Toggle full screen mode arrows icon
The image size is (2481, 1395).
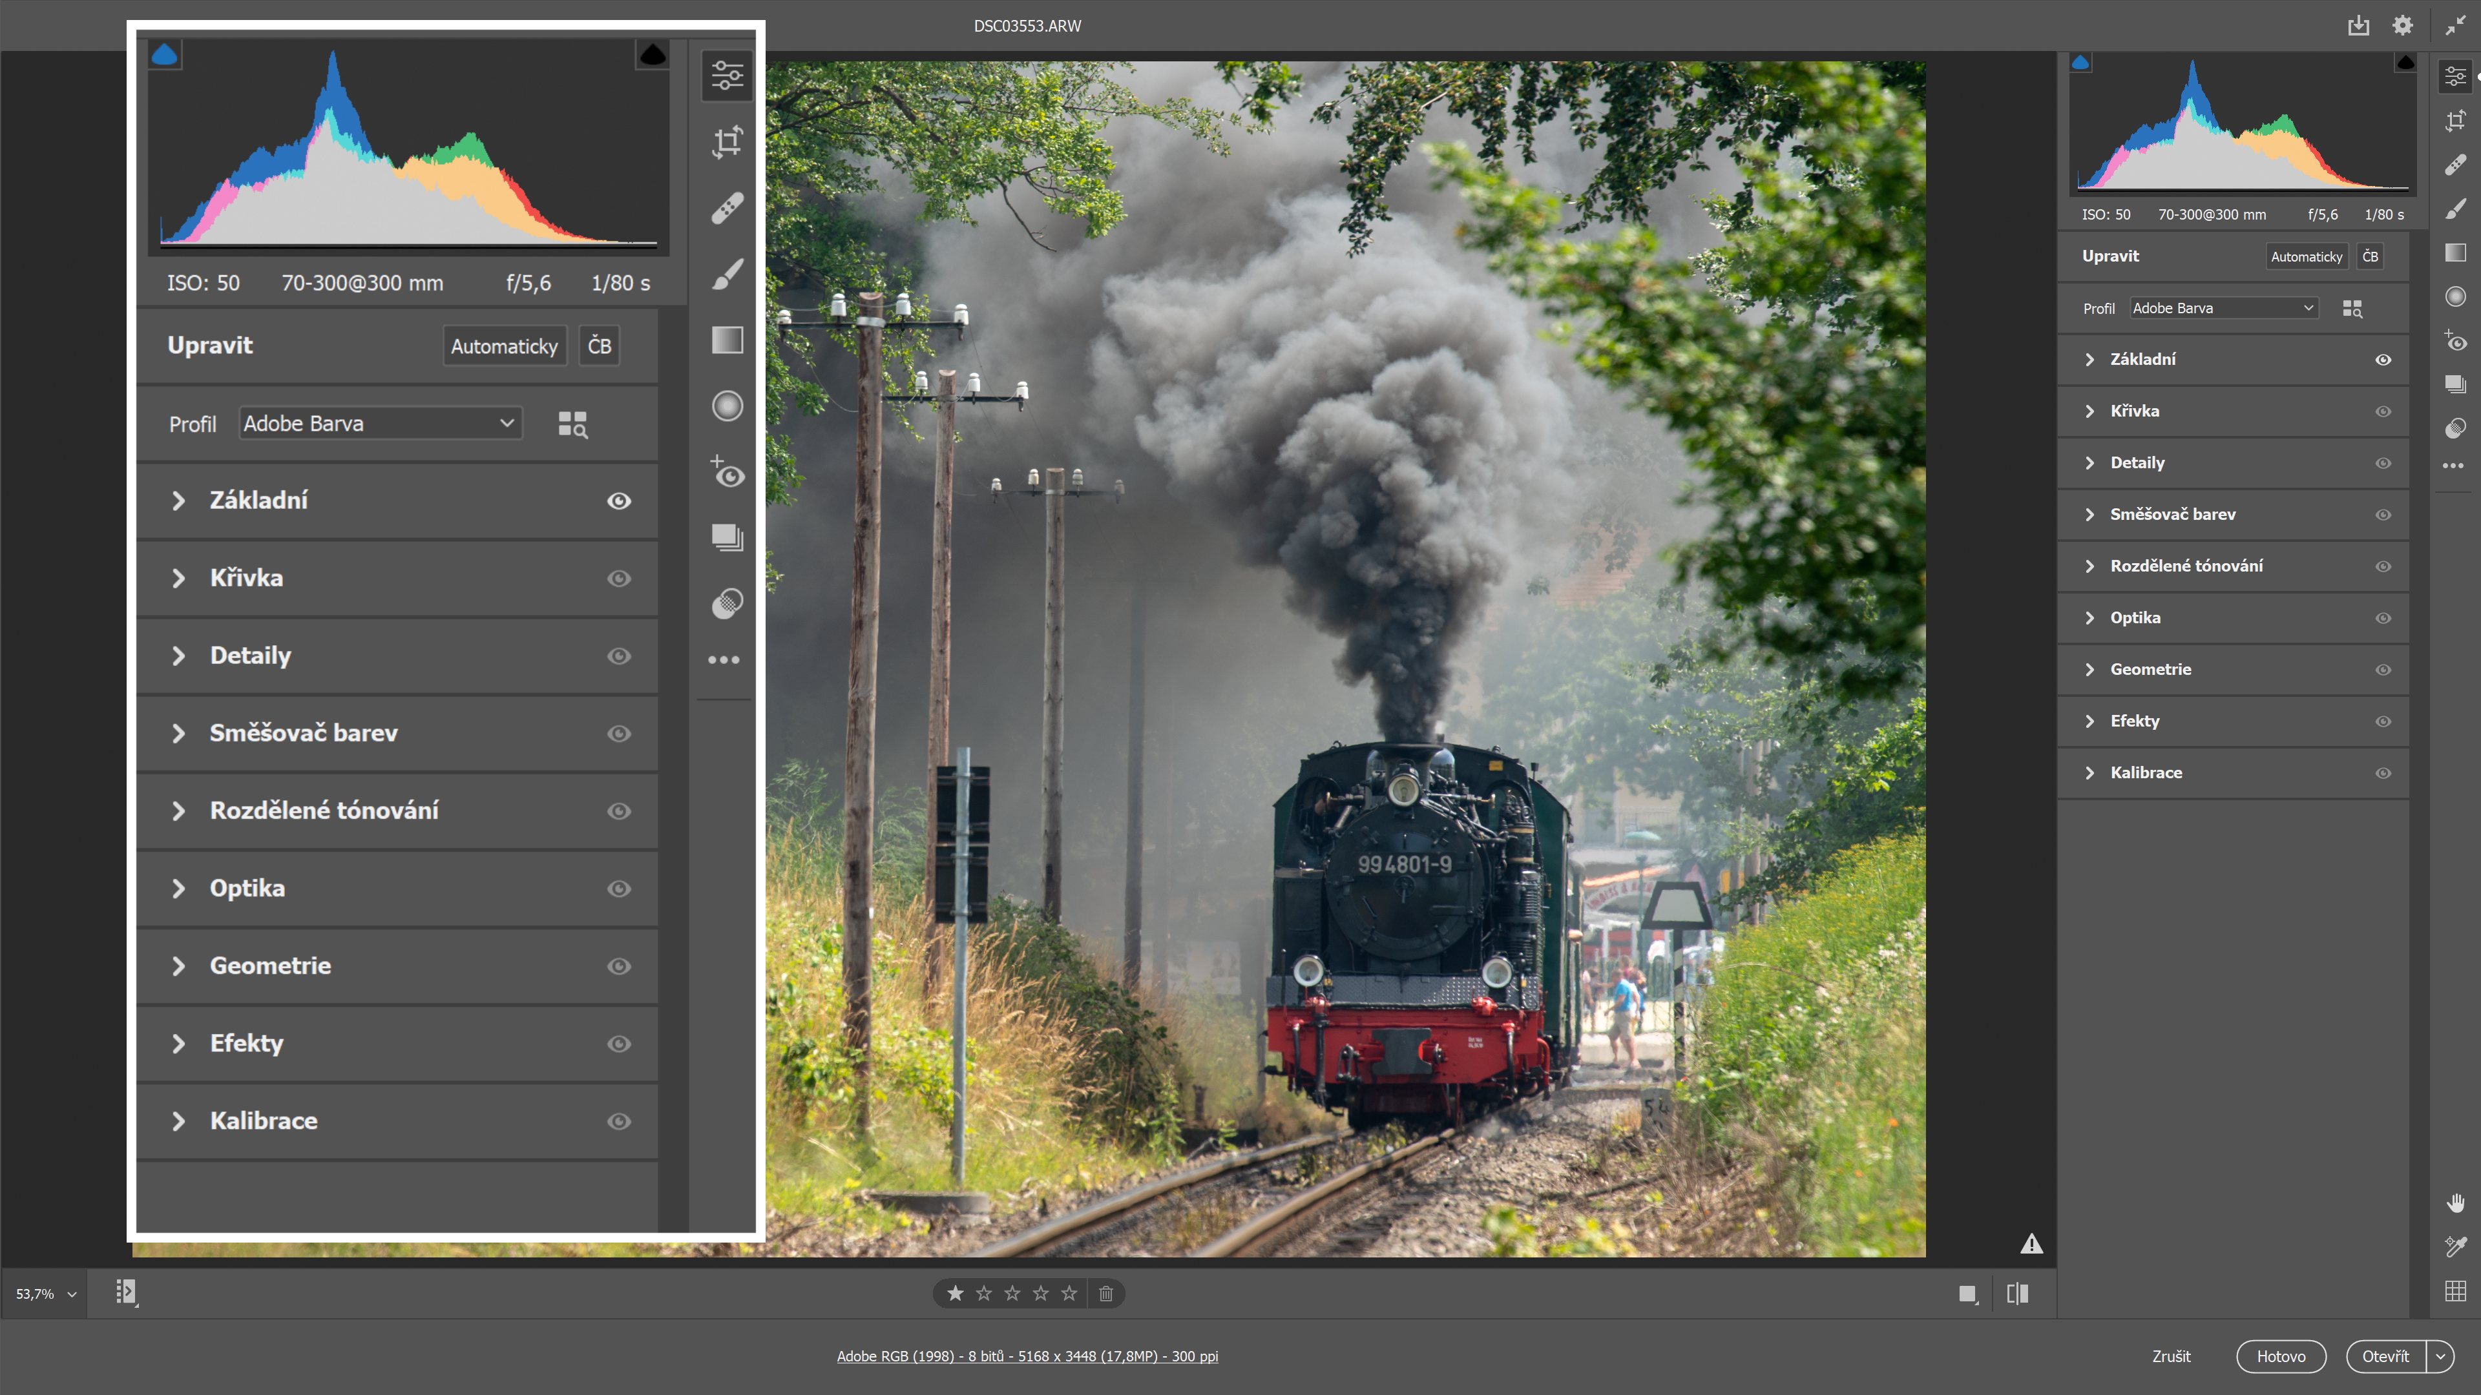pos(2455,26)
